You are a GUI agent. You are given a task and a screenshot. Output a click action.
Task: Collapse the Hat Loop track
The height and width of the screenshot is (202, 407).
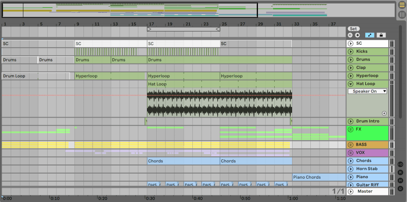[x=351, y=84]
